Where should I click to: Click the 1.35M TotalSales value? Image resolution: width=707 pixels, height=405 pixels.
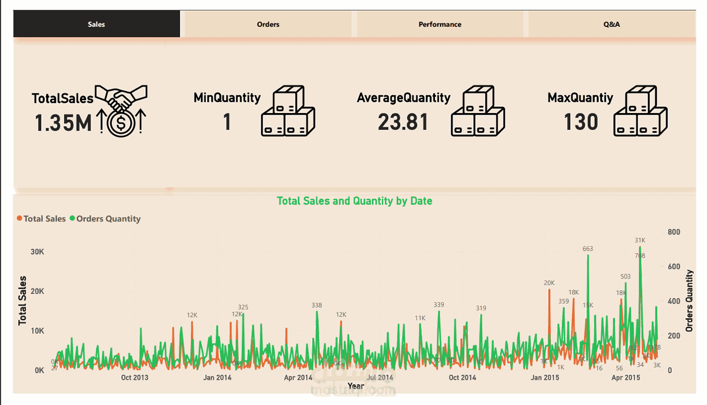pos(63,123)
